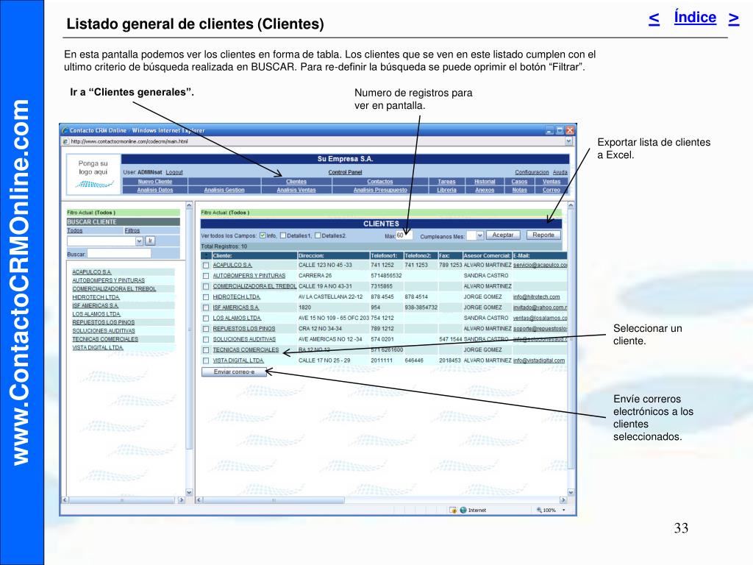Click the down arrow of left panel scrollbar
The image size is (753, 565).
(189, 492)
